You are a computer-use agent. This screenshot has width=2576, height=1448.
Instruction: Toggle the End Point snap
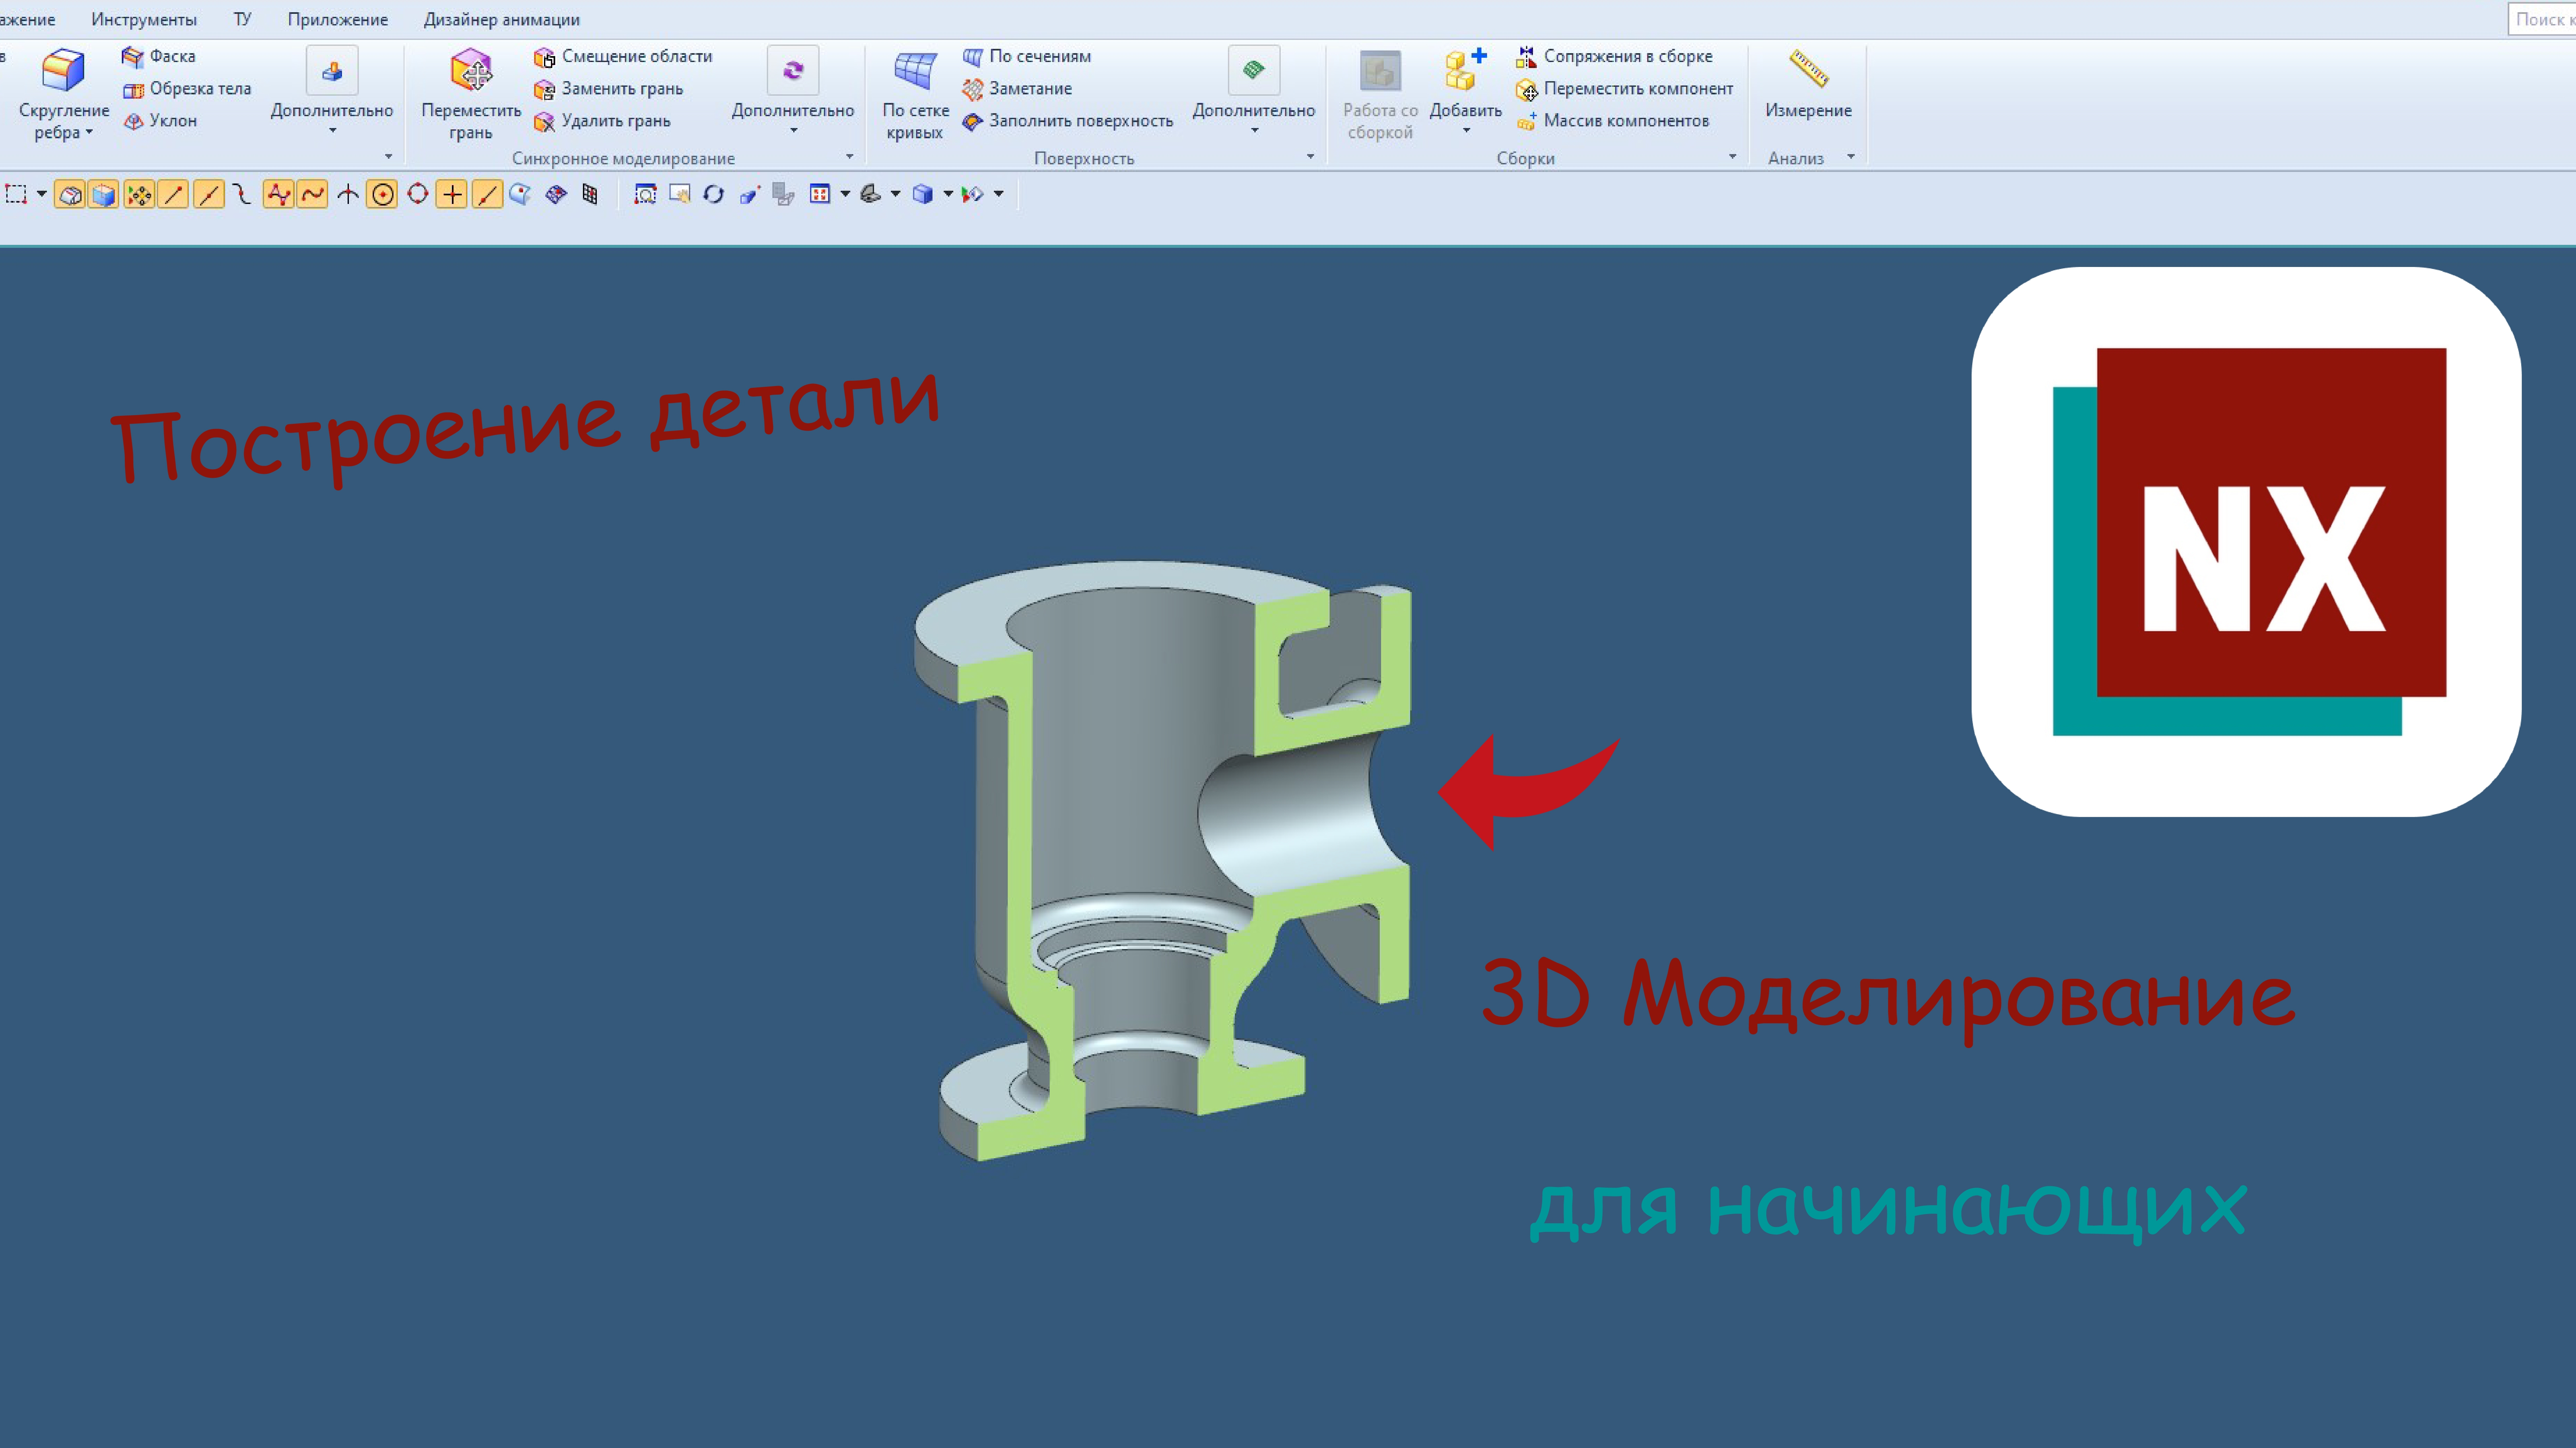coord(173,194)
